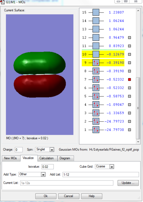This screenshot has width=143, height=202.
Task: Select orbital 4 electron pair box
Action: [96, 105]
